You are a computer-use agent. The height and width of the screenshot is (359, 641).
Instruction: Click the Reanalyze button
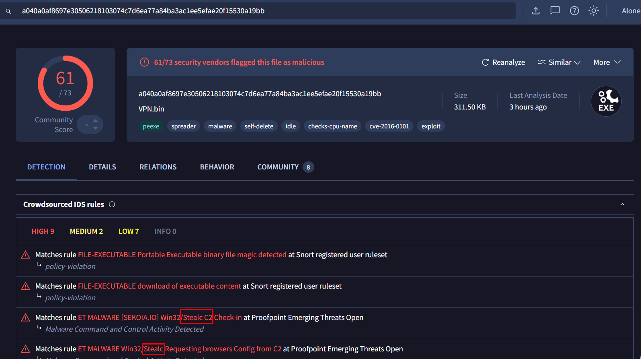coord(503,62)
